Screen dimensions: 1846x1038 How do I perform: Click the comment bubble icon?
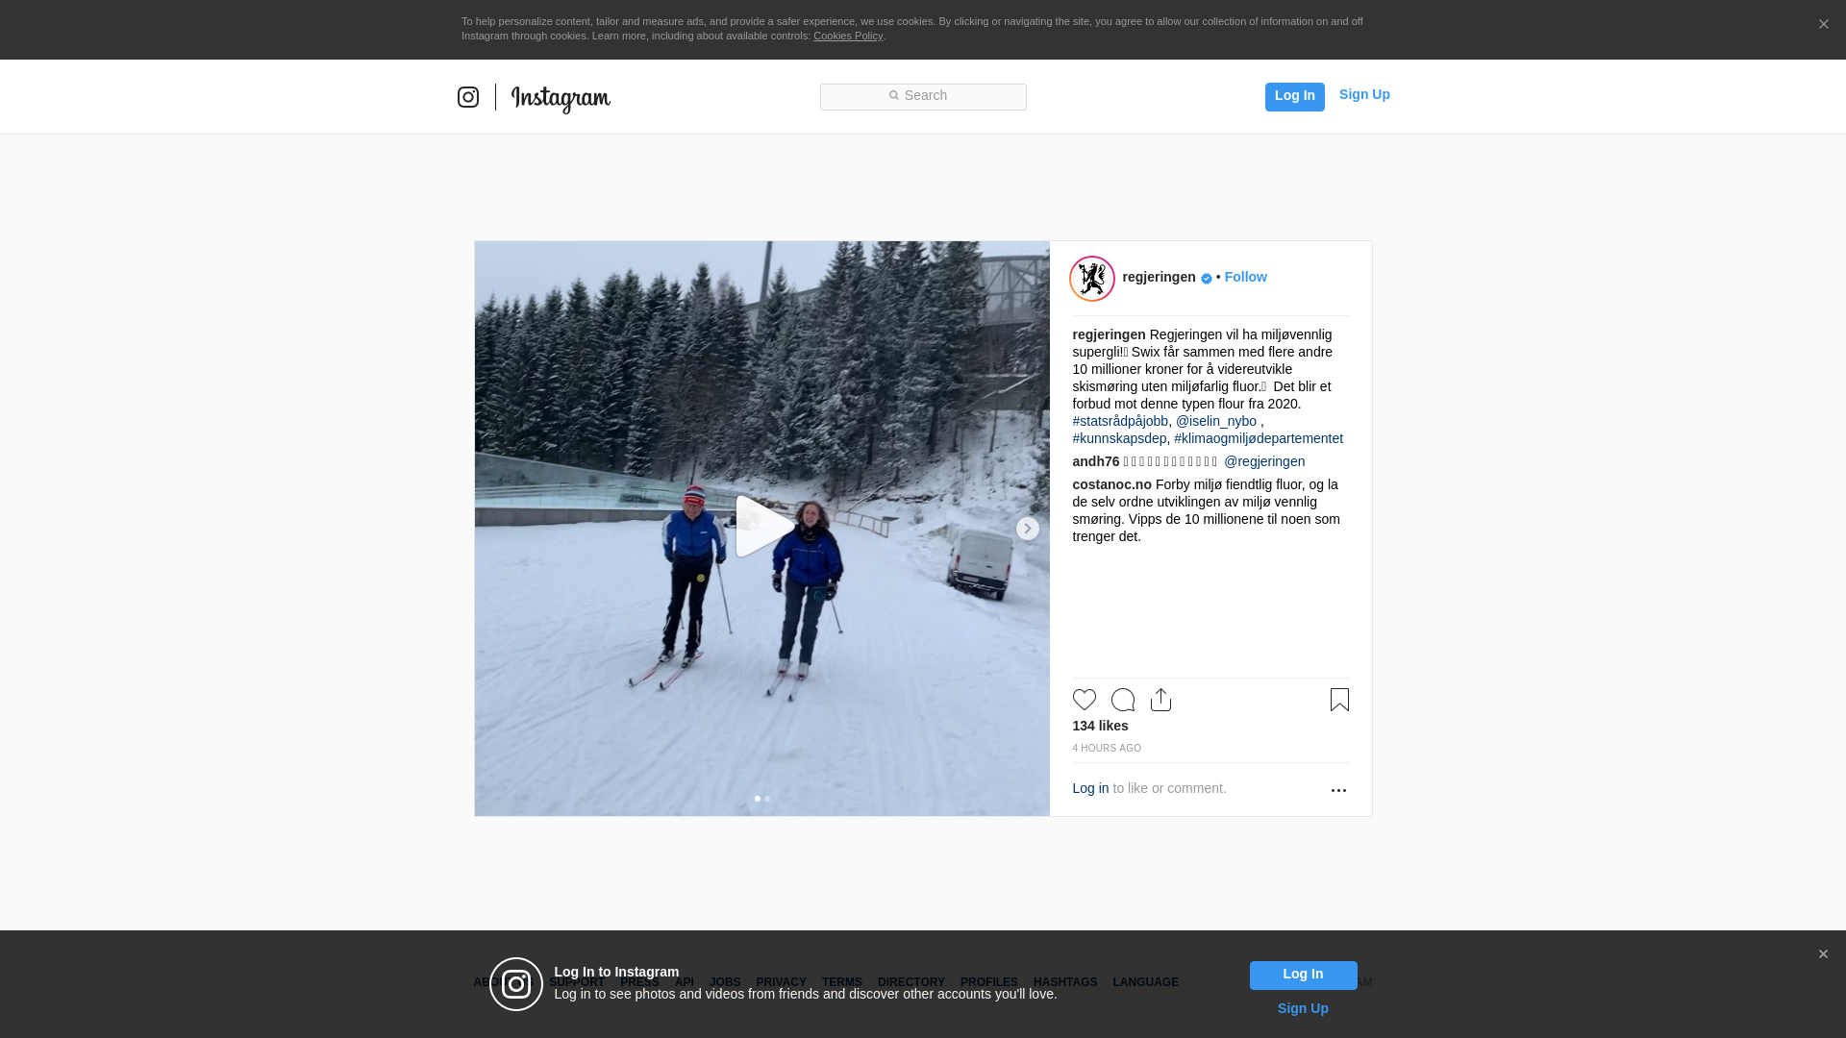pyautogui.click(x=1123, y=700)
